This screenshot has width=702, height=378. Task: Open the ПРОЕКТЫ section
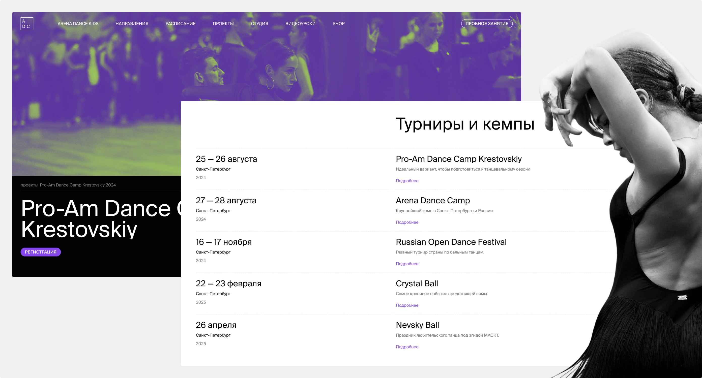tap(223, 24)
